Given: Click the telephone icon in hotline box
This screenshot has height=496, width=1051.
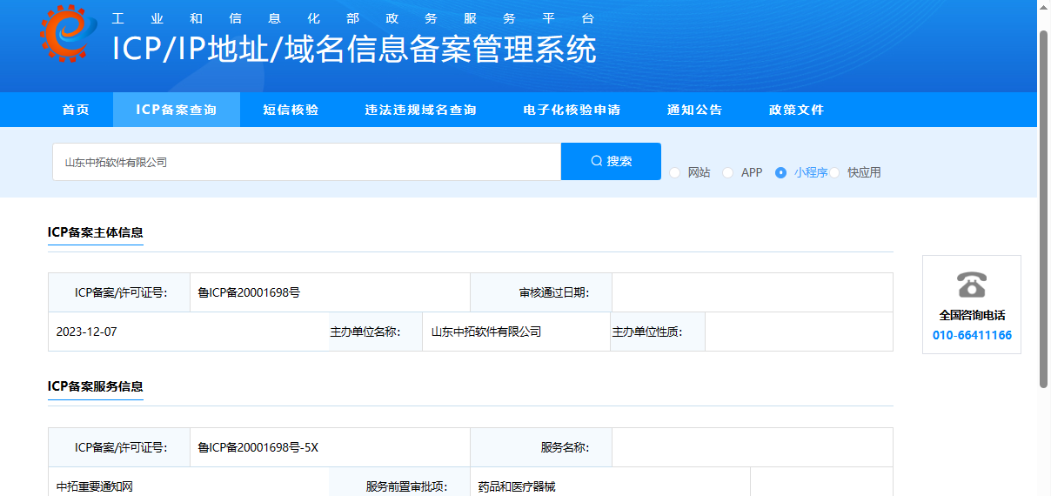Looking at the screenshot, I should point(971,285).
